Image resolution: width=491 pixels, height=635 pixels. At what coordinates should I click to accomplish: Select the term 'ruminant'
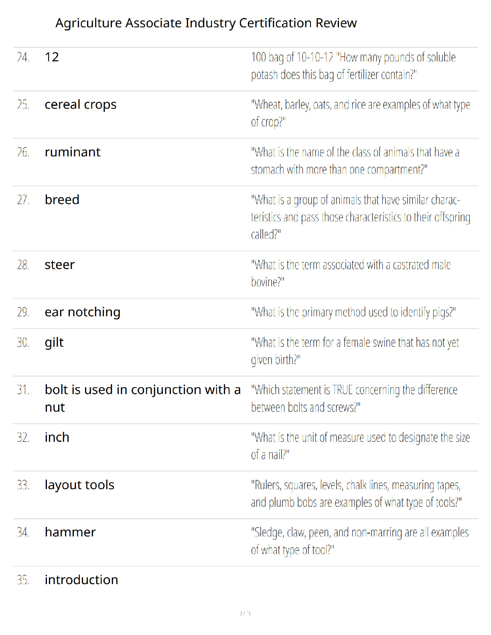coord(73,152)
